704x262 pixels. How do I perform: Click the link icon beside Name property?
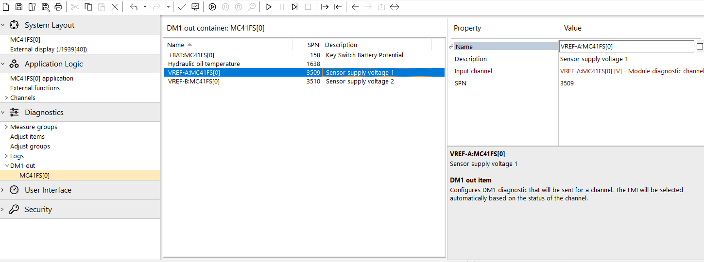point(451,47)
